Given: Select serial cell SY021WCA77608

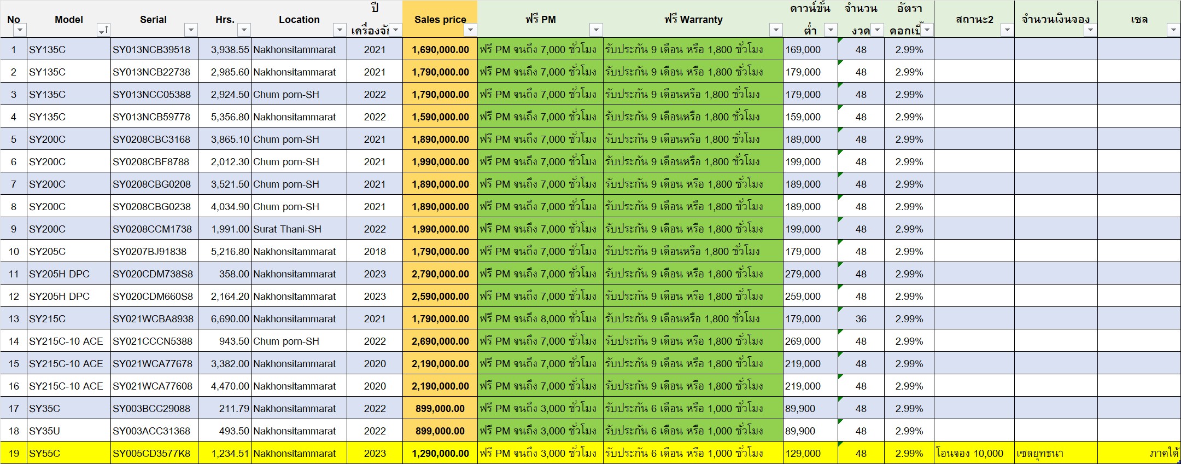Looking at the screenshot, I should [154, 386].
